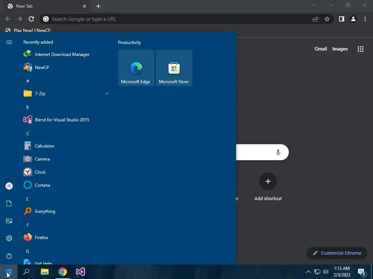Launch Firefox from the Start menu

[66, 238]
